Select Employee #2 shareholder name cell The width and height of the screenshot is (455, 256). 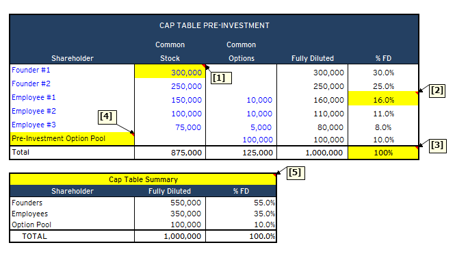click(x=73, y=111)
